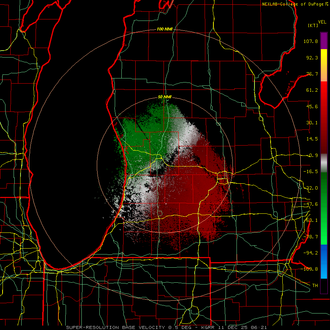The height and width of the screenshot is (330, 330).
Task: Select the 107.8 legend value
Action: coord(311,41)
